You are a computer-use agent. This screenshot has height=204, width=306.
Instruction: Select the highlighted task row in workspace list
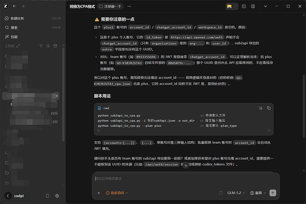pos(31,96)
